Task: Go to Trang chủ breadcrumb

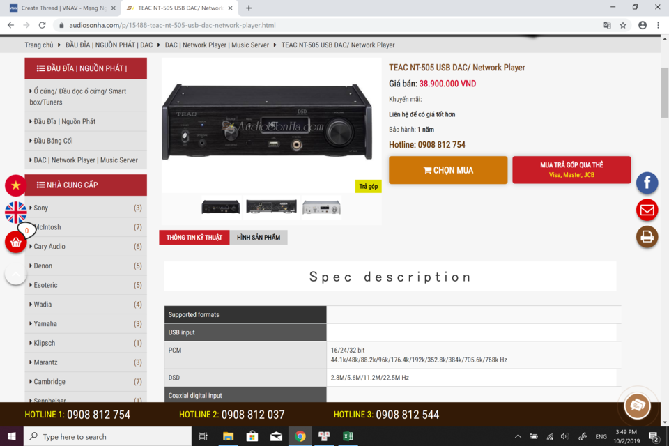Action: 39,45
